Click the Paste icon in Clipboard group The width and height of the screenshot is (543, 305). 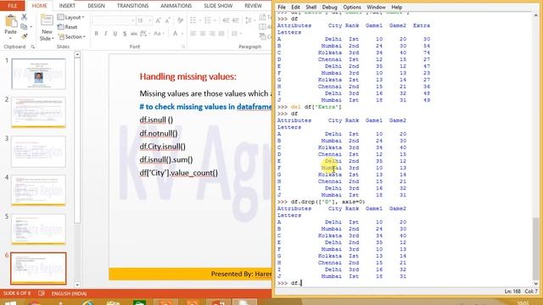[11, 21]
